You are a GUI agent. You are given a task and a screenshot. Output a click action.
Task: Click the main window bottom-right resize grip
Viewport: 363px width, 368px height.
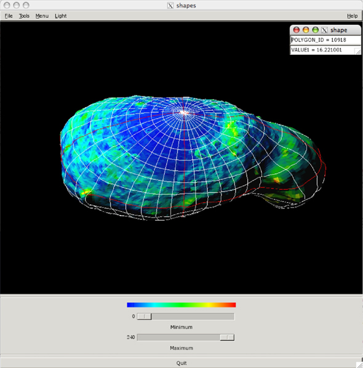359,364
